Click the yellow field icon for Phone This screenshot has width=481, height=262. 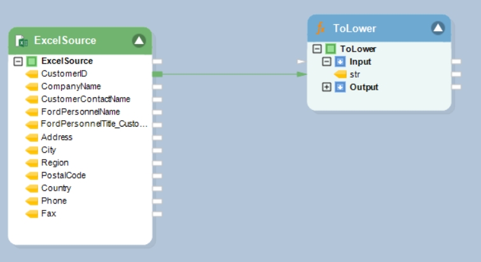pyautogui.click(x=32, y=201)
